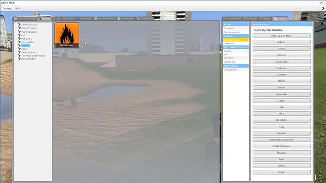Clean up Scripted Weapons
326x183 pixels.
pos(282,146)
